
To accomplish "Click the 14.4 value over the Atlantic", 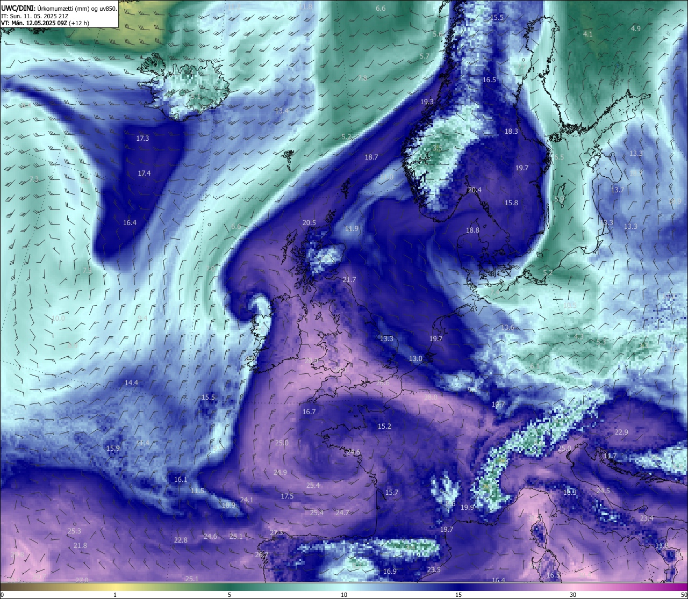I will pos(131,383).
